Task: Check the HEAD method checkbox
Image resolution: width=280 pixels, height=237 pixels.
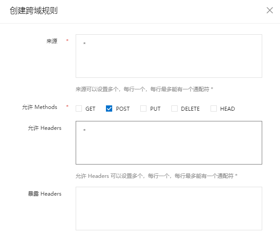Action: 214,108
